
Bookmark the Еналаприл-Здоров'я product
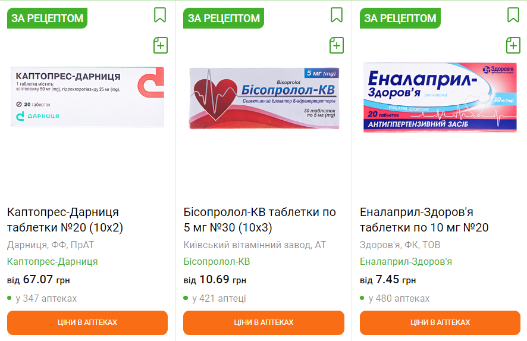coord(513,15)
